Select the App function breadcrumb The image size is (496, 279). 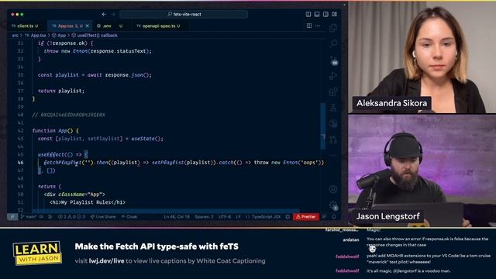59,36
